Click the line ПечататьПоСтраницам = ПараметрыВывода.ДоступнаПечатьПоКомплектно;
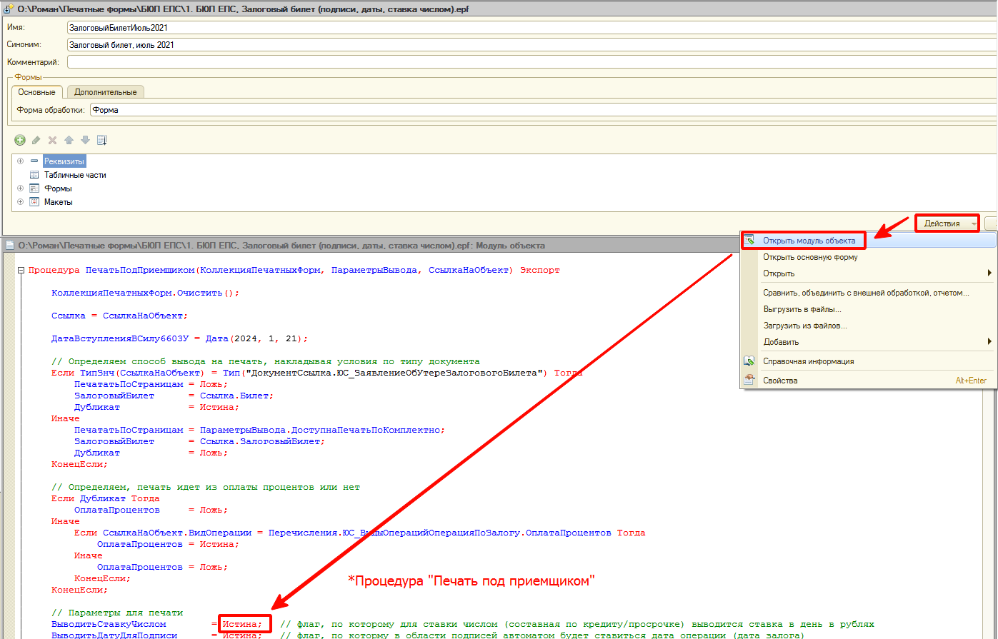998x639 pixels. [x=259, y=430]
